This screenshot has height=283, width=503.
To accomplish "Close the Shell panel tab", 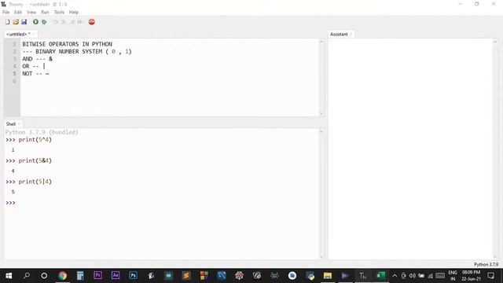I will (19, 124).
